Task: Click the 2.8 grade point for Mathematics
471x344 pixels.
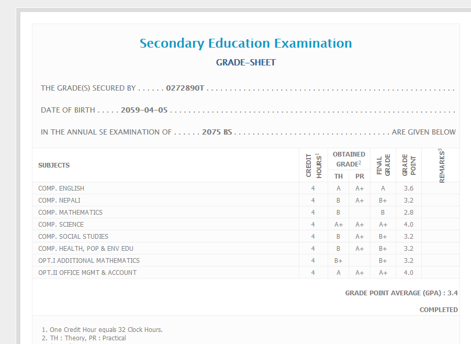Action: [408, 213]
